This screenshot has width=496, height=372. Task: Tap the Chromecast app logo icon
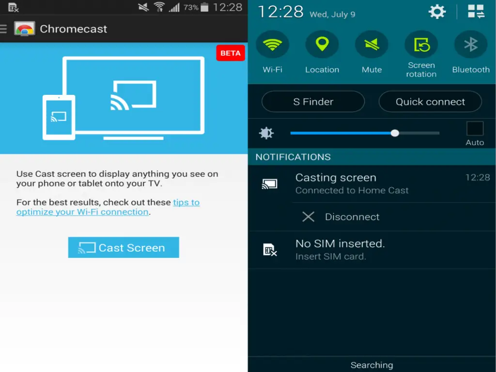click(x=24, y=29)
